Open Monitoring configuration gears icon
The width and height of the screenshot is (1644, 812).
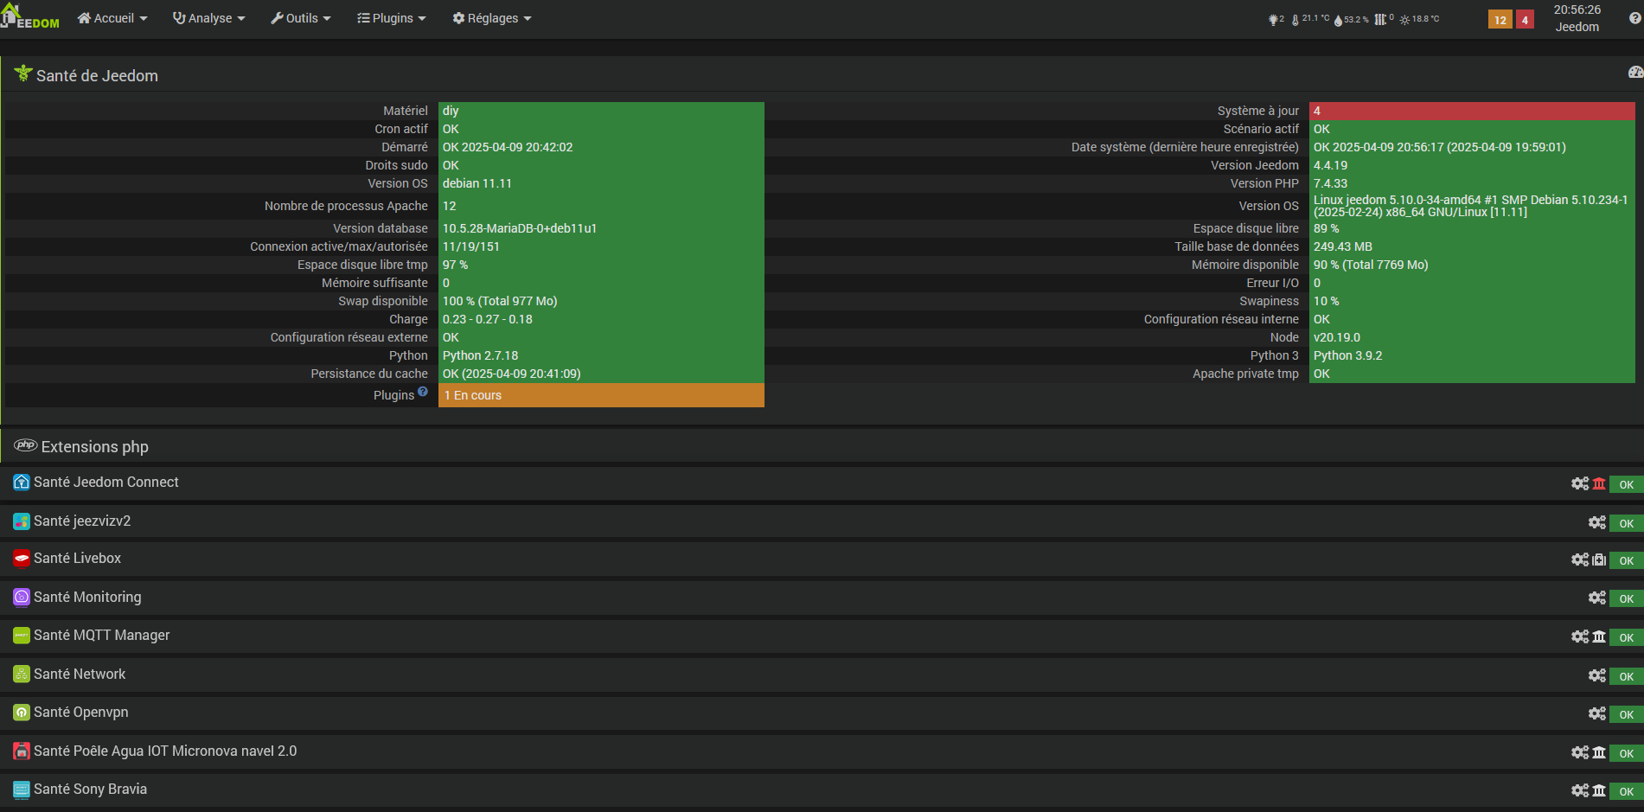(1597, 598)
